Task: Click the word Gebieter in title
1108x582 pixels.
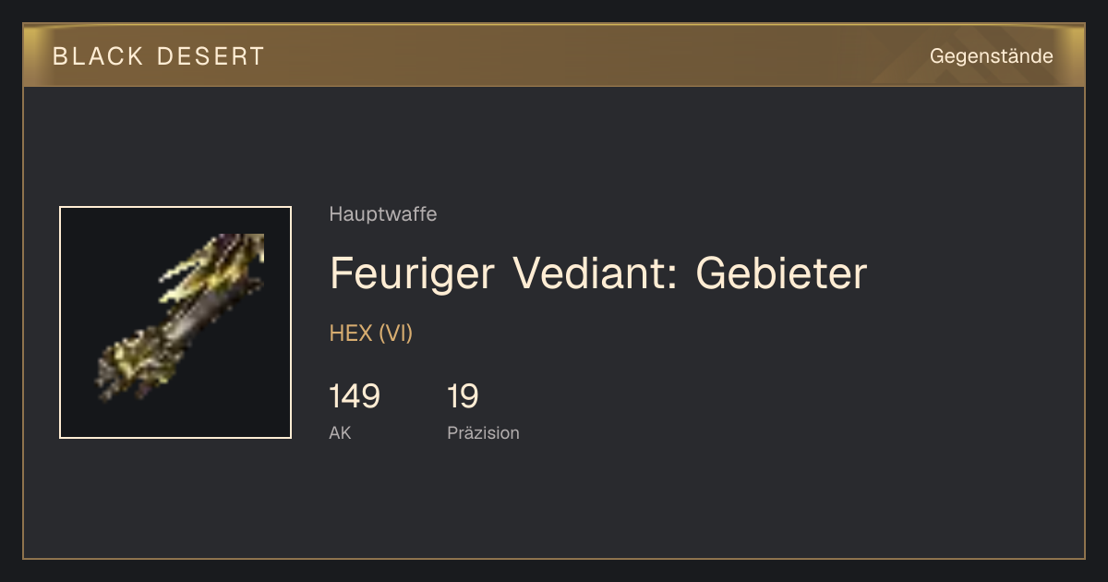Action: pos(781,273)
